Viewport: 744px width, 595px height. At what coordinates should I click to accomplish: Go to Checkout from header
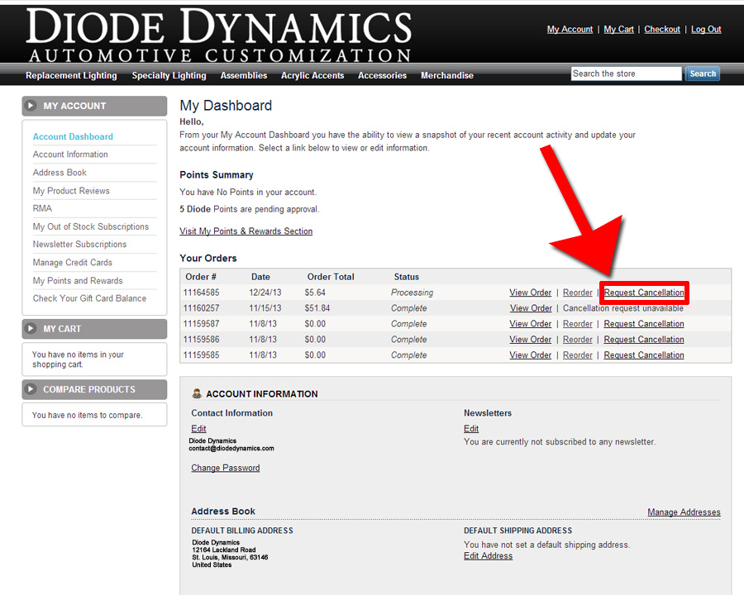662,30
